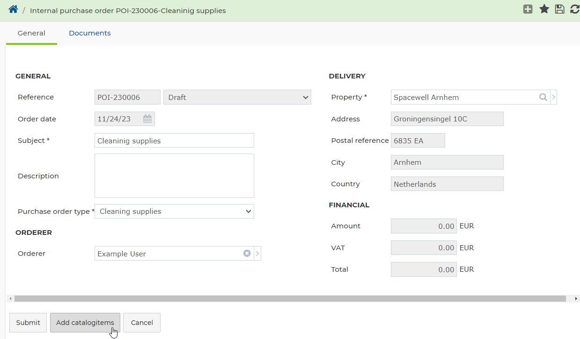Save the purchase order with floppy icon
This screenshot has width=580, height=339.
(x=559, y=9)
